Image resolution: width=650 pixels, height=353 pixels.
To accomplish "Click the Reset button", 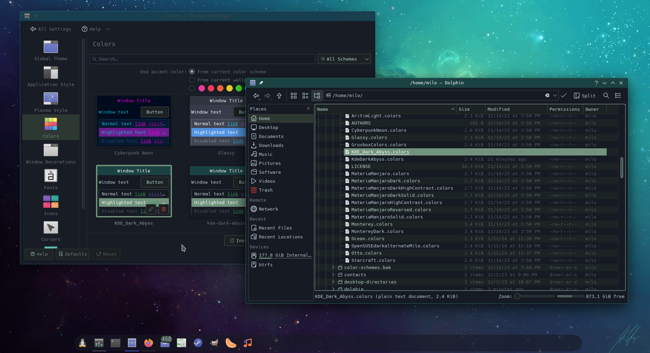I will 106,254.
